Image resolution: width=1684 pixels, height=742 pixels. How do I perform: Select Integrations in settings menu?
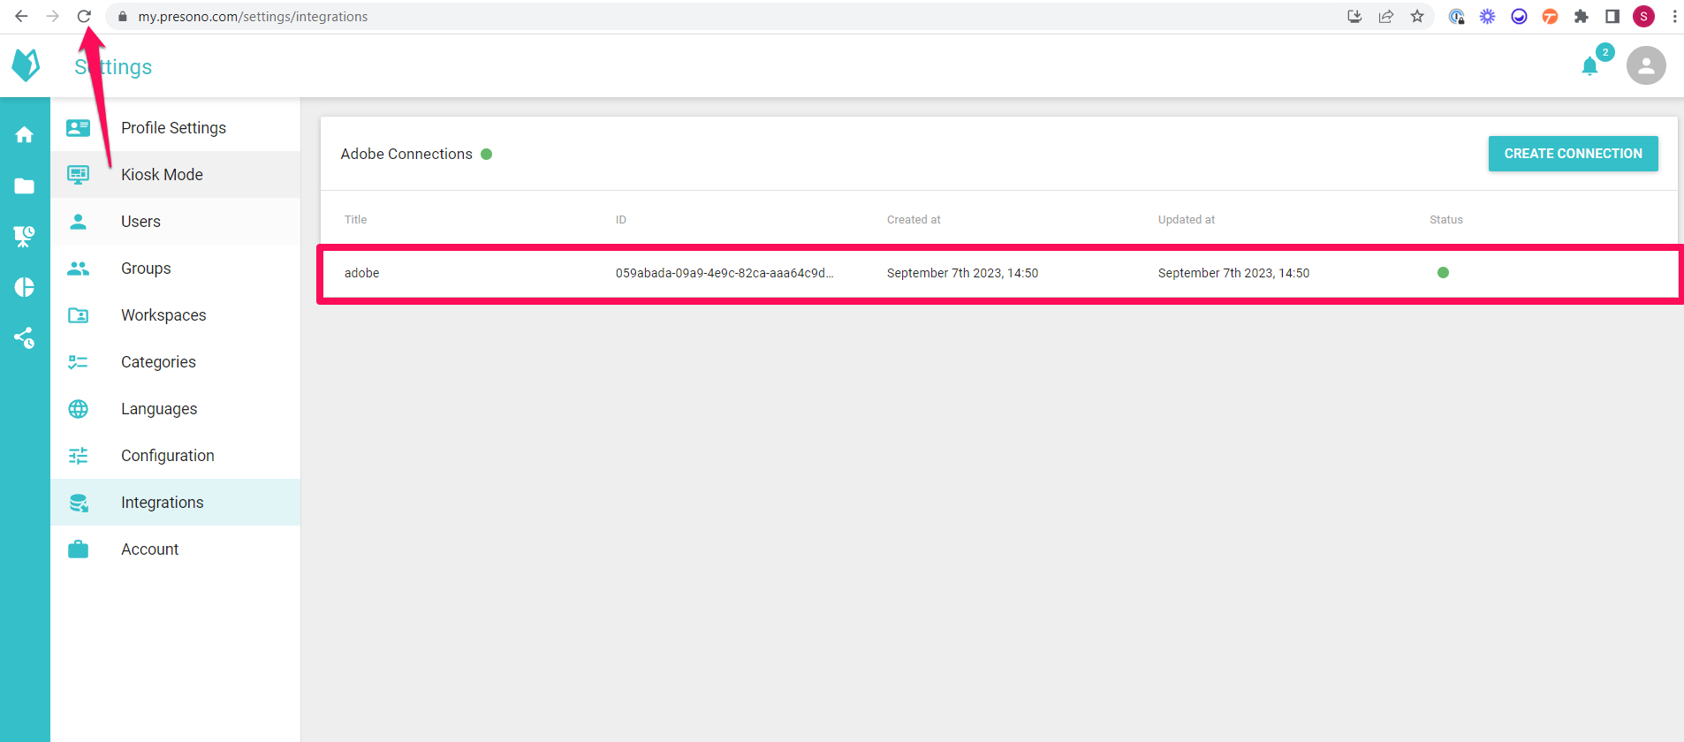tap(175, 503)
